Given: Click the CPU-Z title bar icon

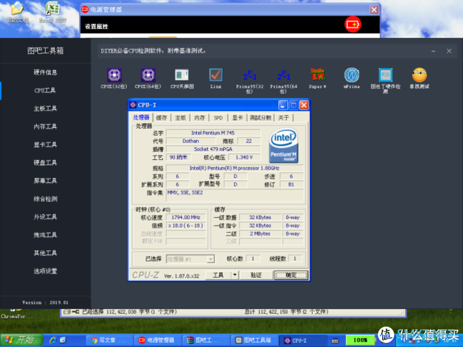Looking at the screenshot, I should (133, 105).
